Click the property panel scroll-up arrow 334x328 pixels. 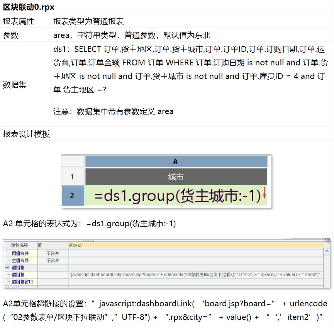(x=327, y=251)
